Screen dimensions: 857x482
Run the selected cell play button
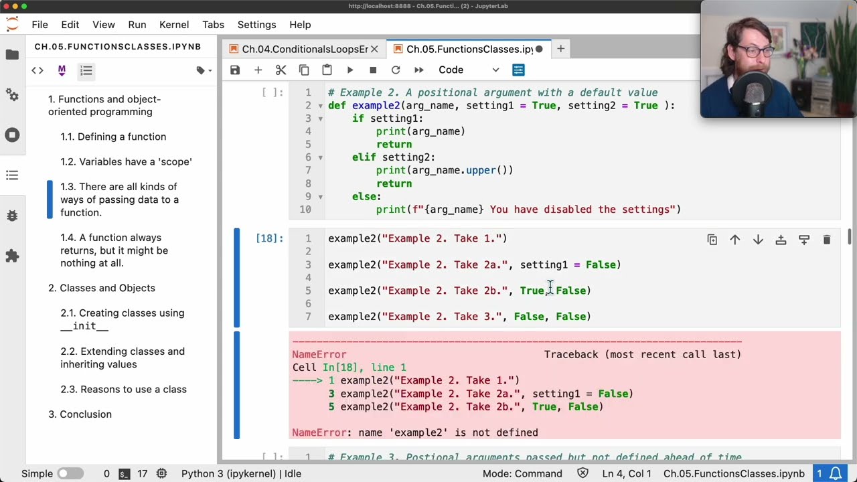[350, 70]
